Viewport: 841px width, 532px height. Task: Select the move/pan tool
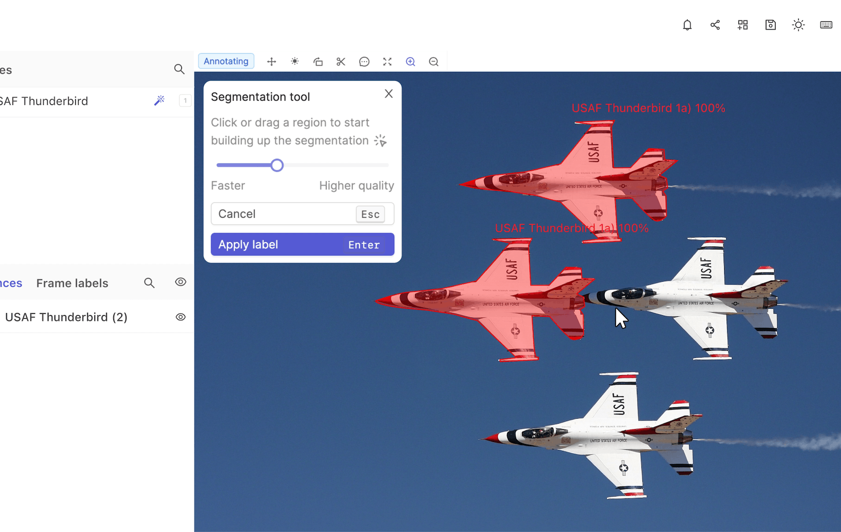[x=271, y=61]
